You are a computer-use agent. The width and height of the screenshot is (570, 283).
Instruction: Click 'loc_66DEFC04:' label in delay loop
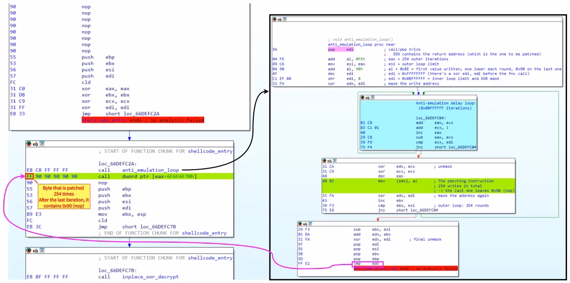point(431,118)
